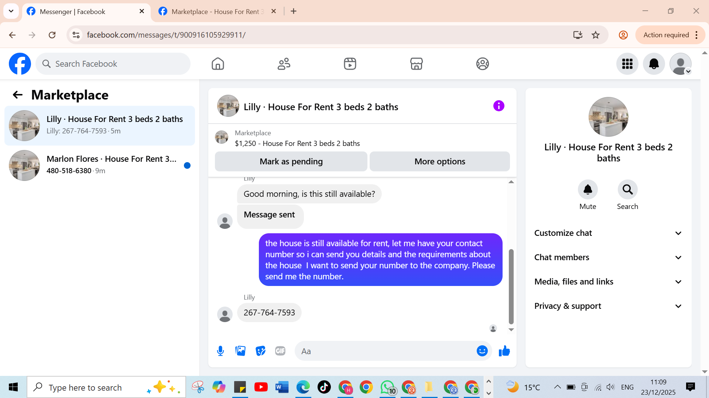Mute this conversation with Lilly

point(588,190)
